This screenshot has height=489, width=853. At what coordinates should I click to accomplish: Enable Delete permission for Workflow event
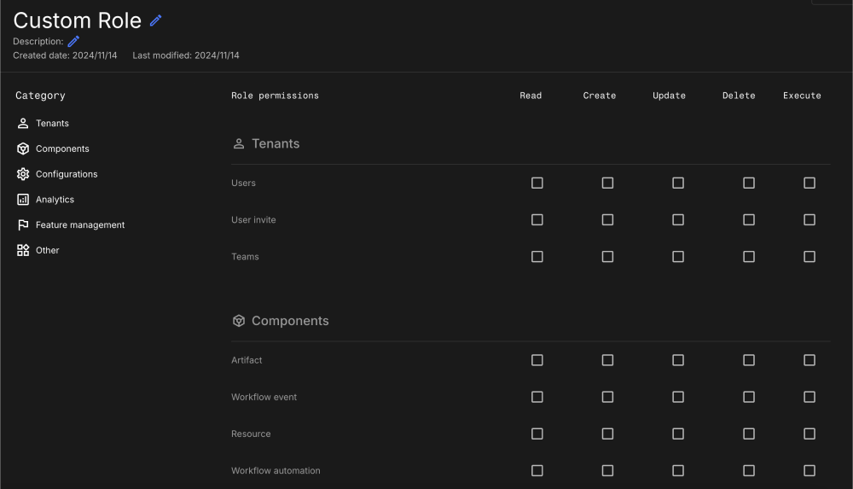pos(749,397)
